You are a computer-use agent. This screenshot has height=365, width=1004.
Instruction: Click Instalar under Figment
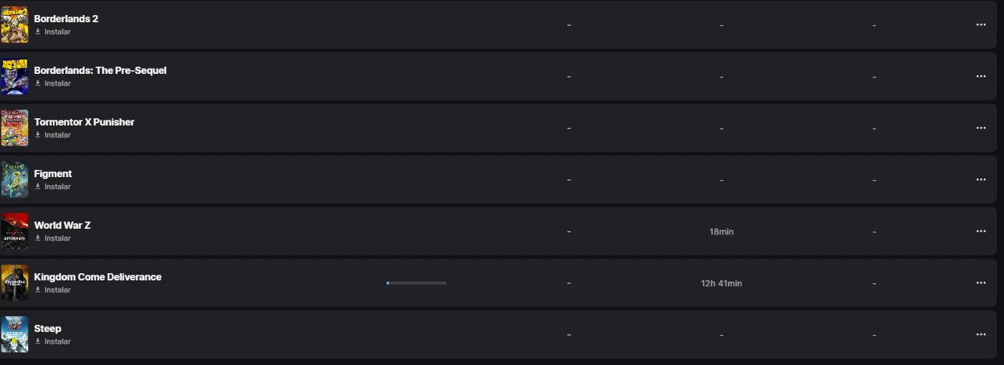53,186
